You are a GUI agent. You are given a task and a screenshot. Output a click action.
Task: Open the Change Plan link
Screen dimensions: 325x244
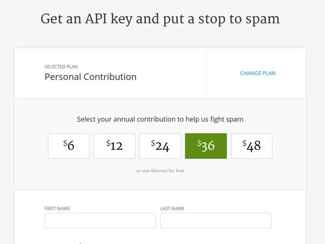click(258, 73)
